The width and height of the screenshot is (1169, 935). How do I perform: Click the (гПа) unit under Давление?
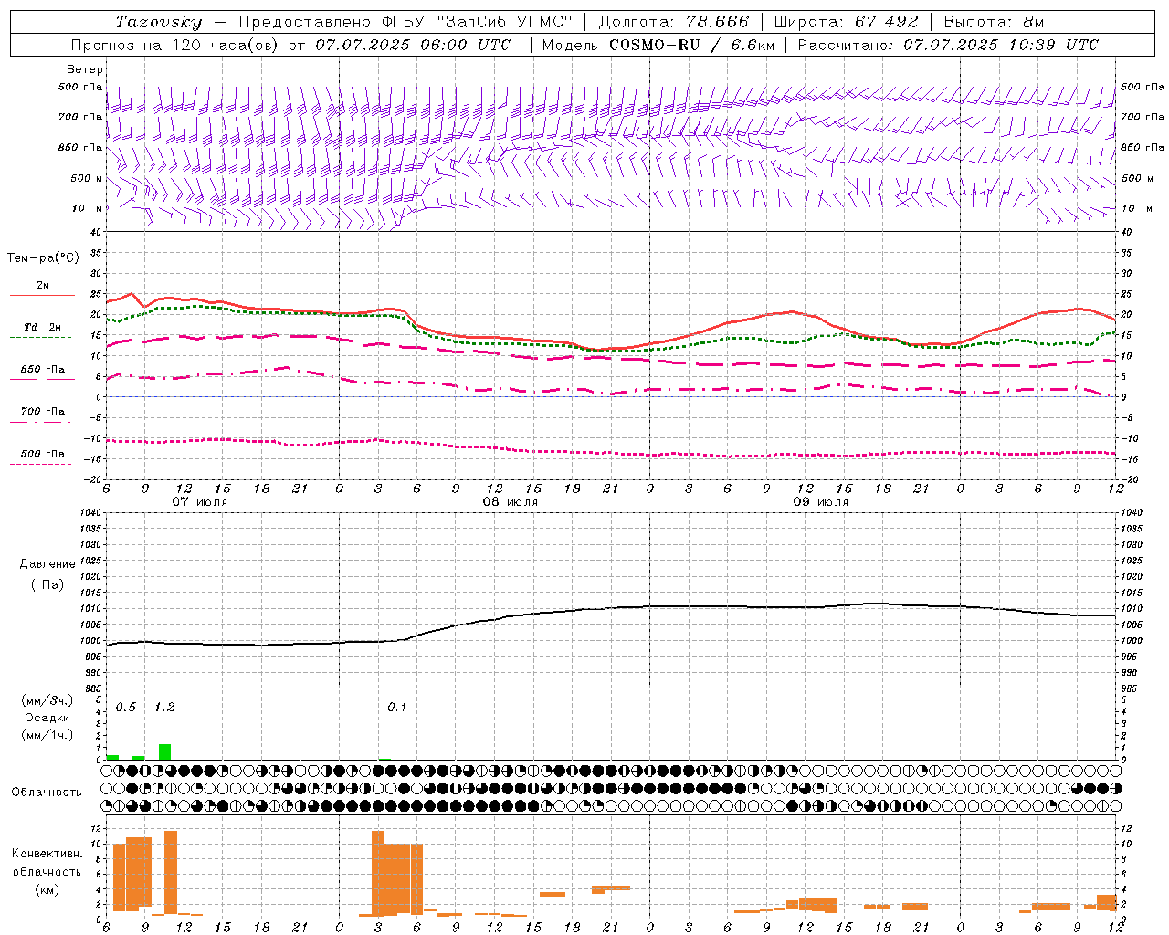click(47, 584)
